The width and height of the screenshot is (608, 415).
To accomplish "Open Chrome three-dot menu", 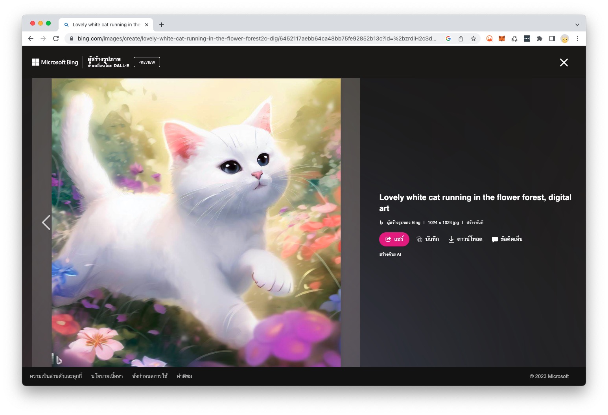I will point(577,39).
